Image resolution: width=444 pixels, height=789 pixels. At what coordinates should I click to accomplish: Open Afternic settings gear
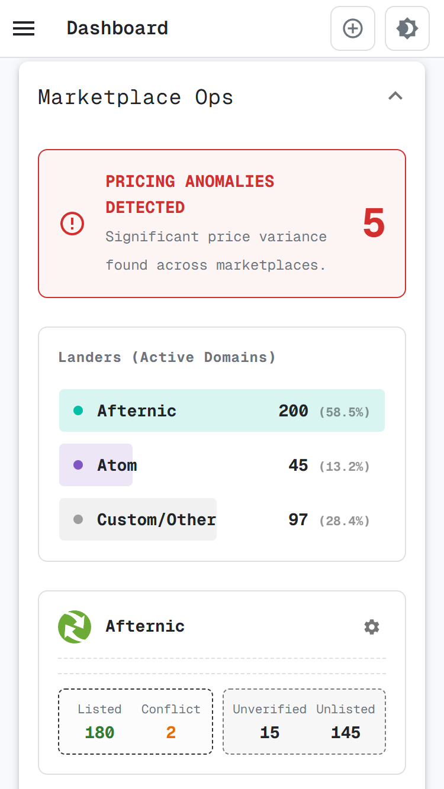point(372,627)
